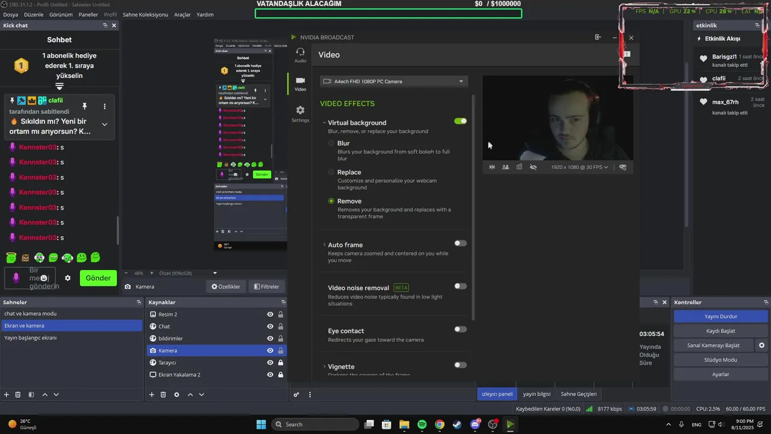Viewport: 771px width, 434px height.
Task: Open Filtreler for the Kamera source
Action: point(266,287)
